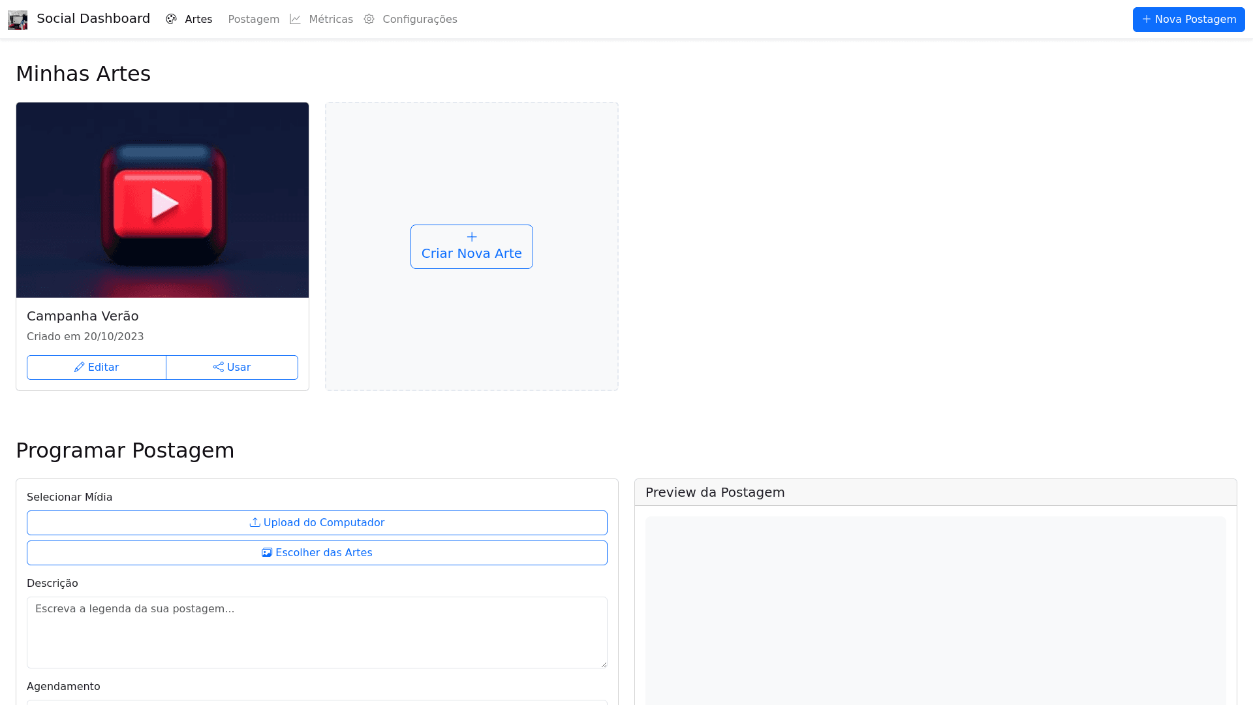
Task: Open the Configurações nav item
Action: (x=420, y=20)
